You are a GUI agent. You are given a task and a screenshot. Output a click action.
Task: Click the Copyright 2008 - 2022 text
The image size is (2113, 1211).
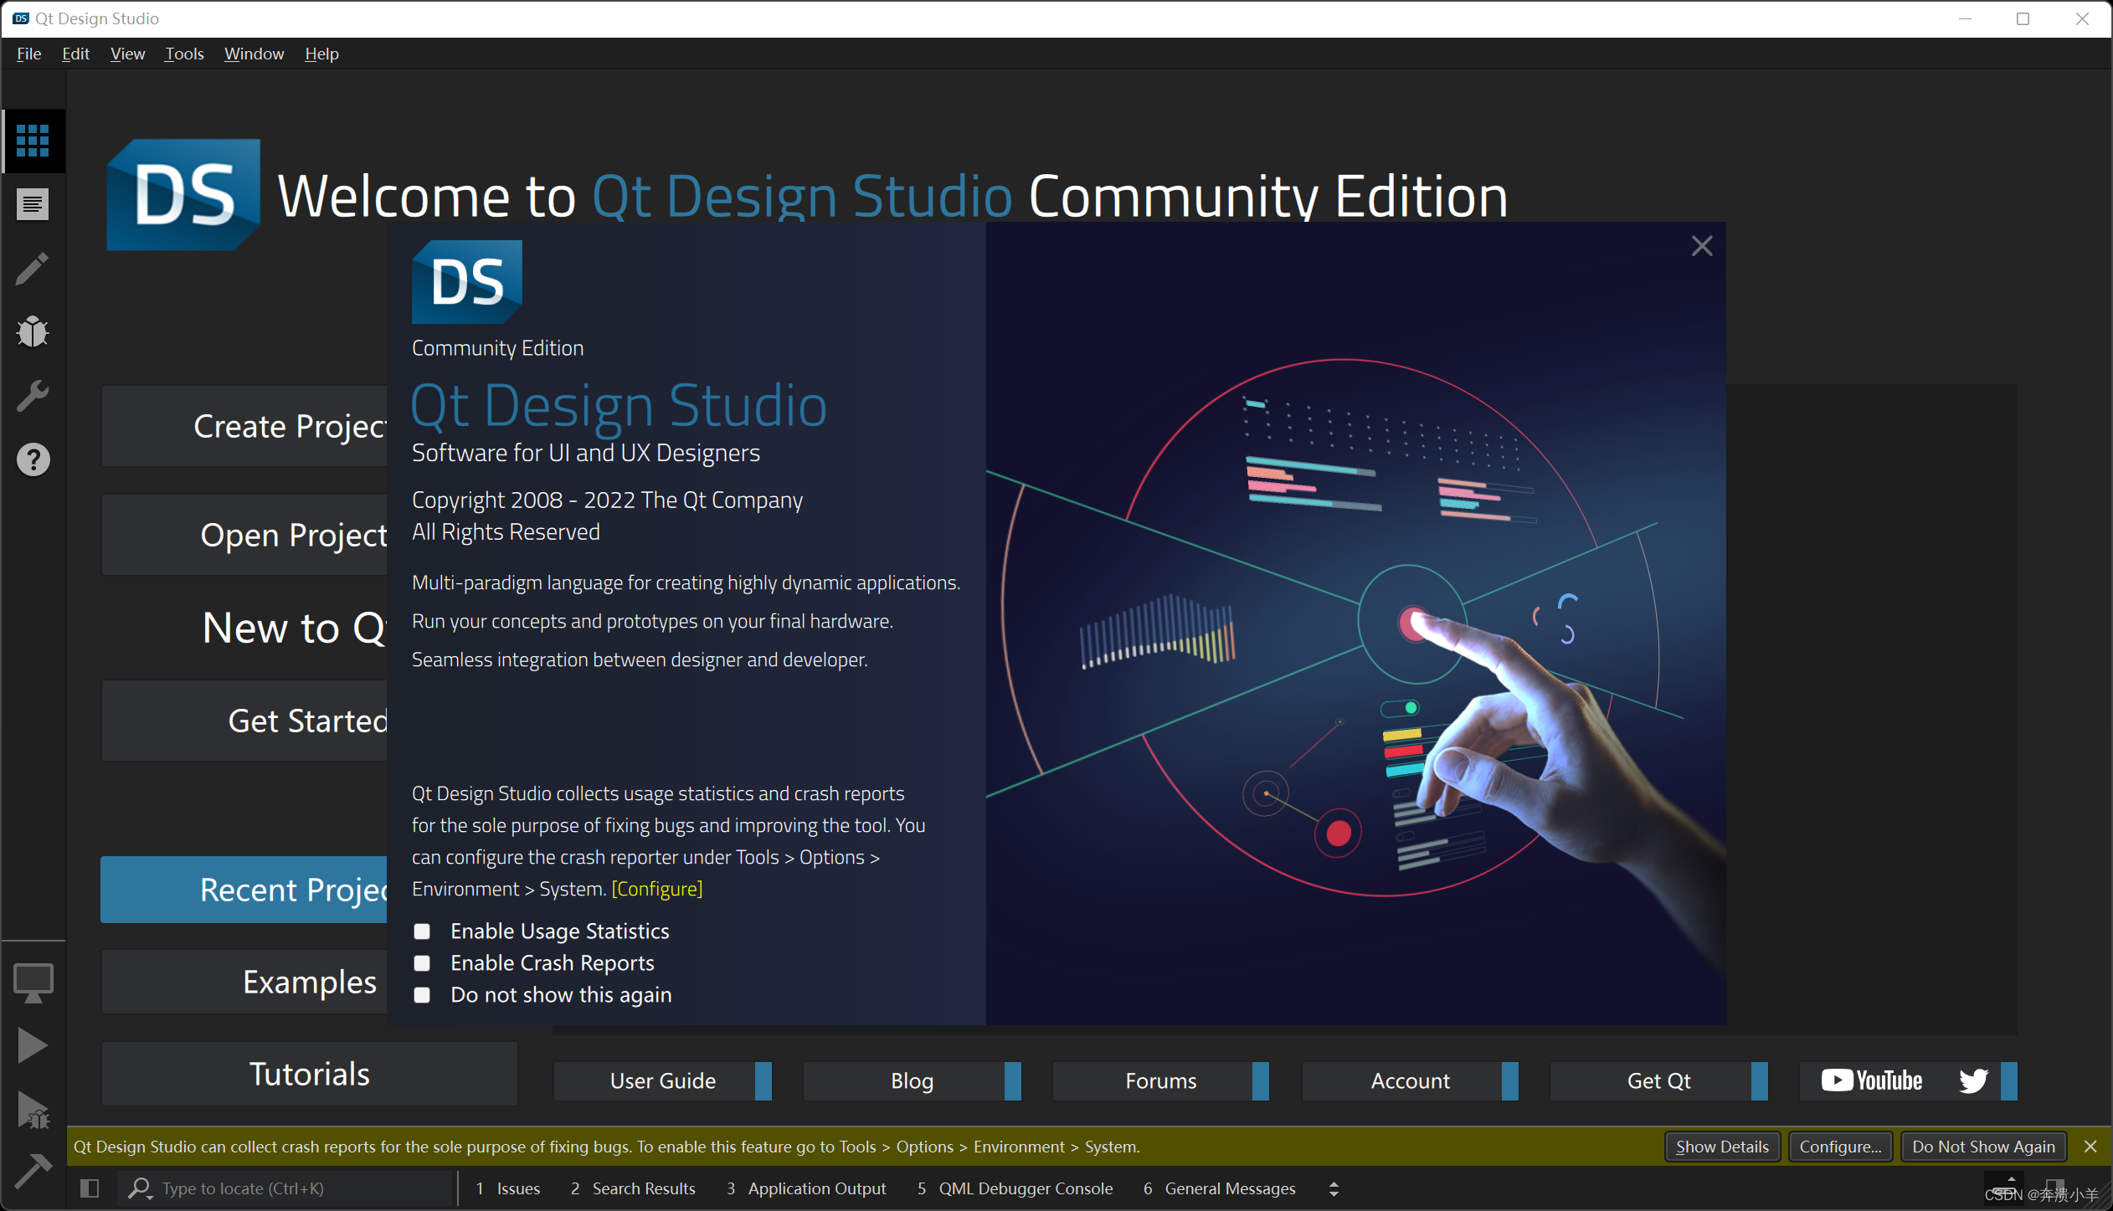[x=607, y=500]
